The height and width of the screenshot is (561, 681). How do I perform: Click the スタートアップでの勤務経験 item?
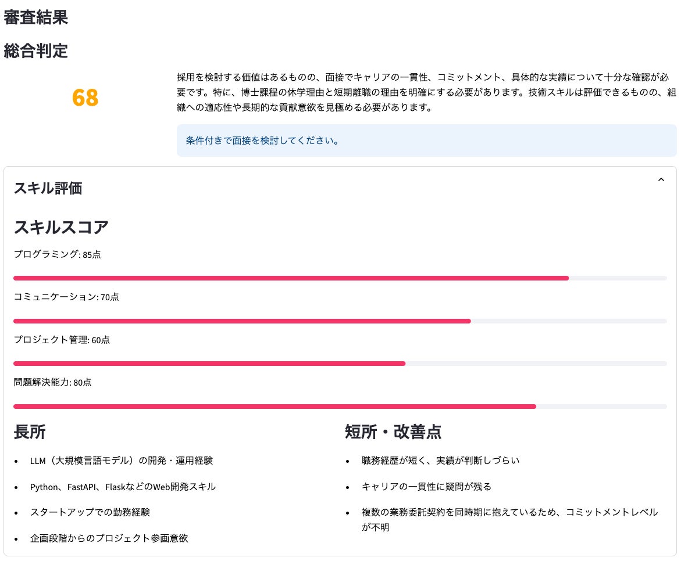pyautogui.click(x=90, y=512)
